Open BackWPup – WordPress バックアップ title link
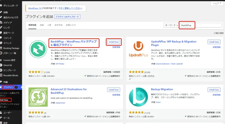225x124 pixels. tap(74, 43)
